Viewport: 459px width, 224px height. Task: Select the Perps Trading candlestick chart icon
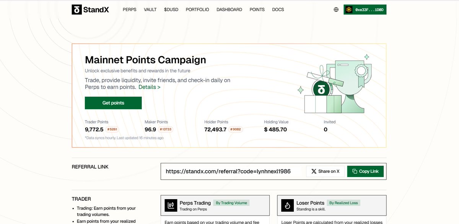pos(171,205)
